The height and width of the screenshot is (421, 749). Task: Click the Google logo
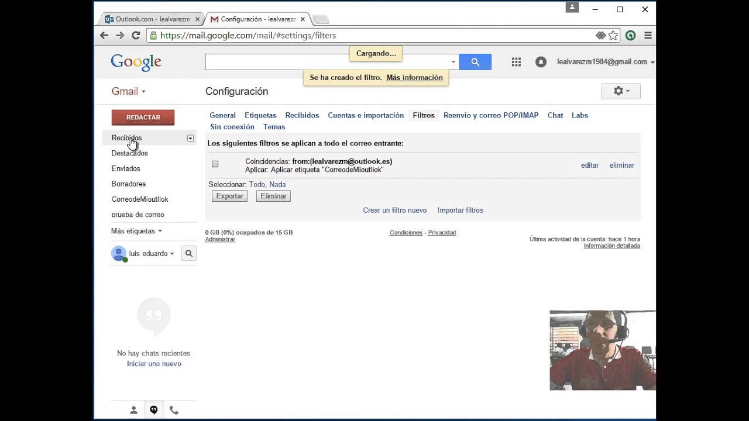point(136,62)
